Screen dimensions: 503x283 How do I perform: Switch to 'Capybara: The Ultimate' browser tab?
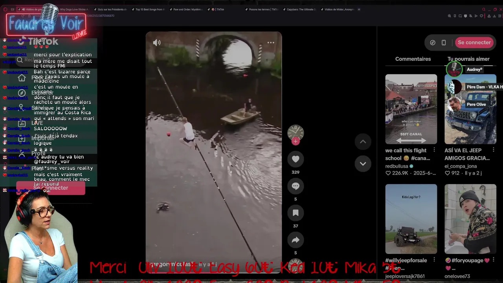click(299, 9)
